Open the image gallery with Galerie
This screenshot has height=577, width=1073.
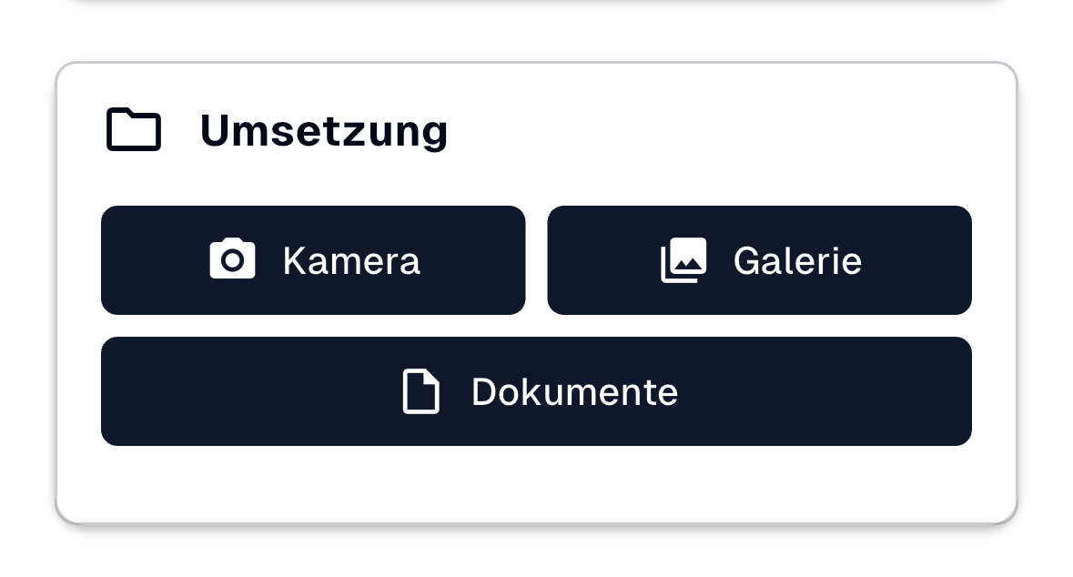[759, 259]
